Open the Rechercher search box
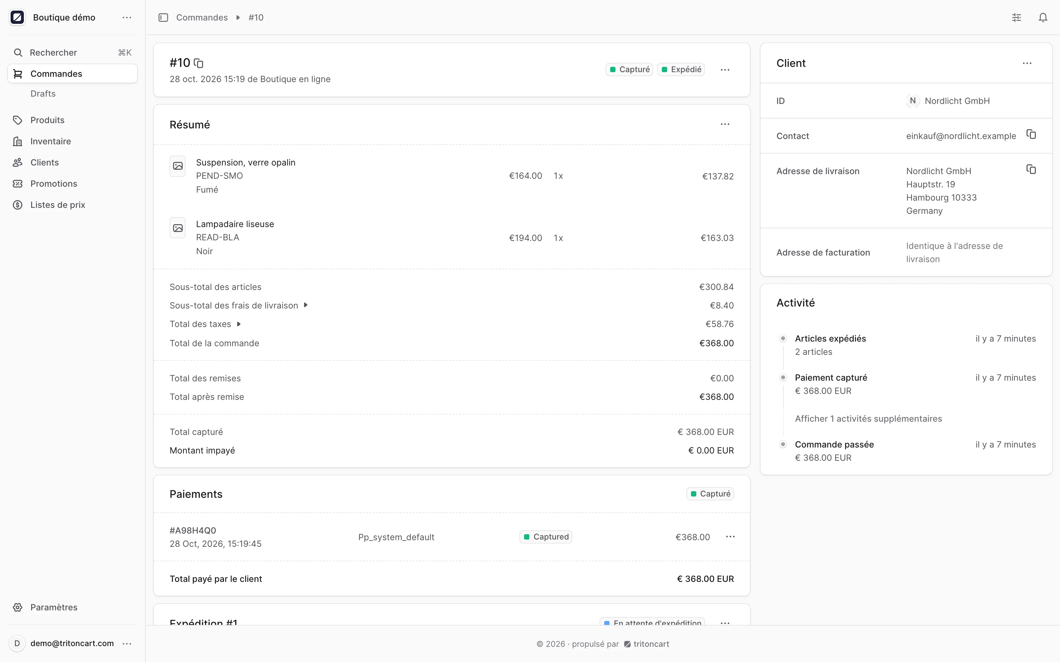Image resolution: width=1060 pixels, height=662 pixels. coord(72,53)
